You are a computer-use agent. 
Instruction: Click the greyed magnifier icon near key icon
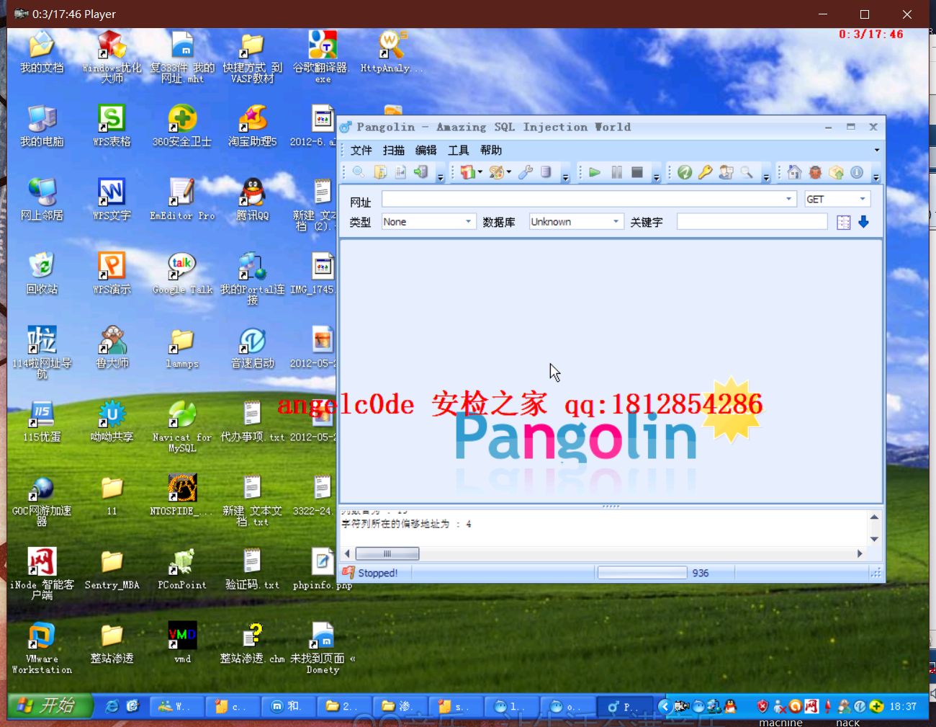(x=747, y=172)
